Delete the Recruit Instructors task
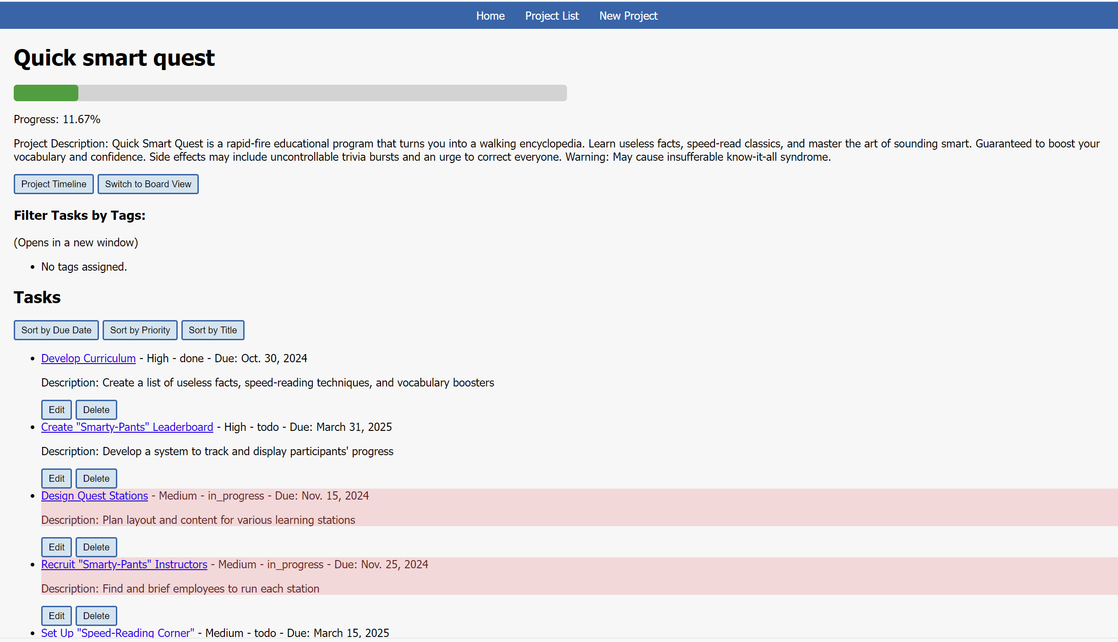Viewport: 1118px width, 642px height. click(96, 616)
